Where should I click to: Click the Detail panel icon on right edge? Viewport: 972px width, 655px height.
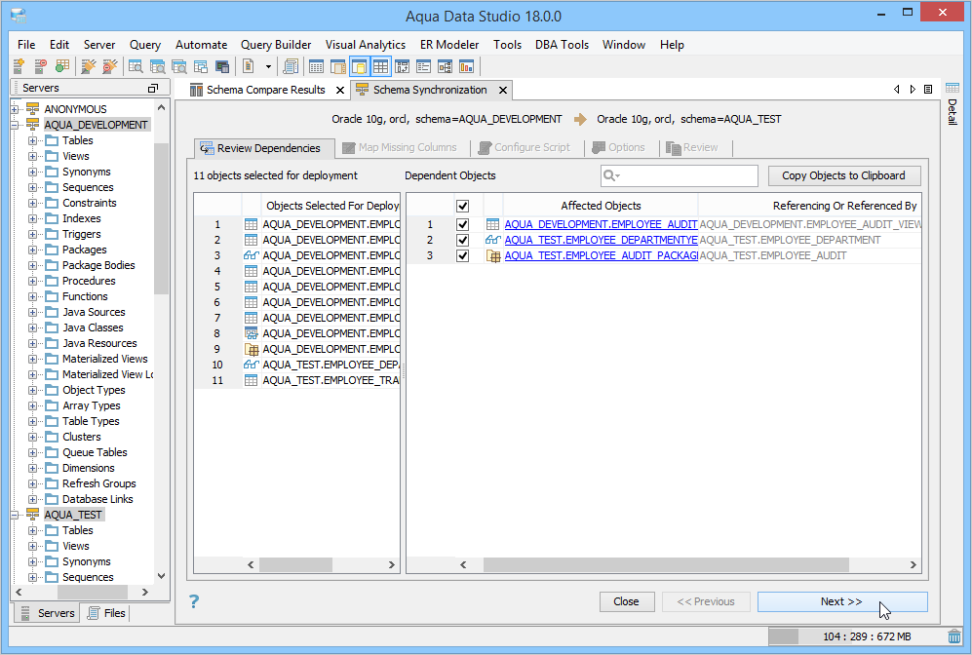coord(953,88)
